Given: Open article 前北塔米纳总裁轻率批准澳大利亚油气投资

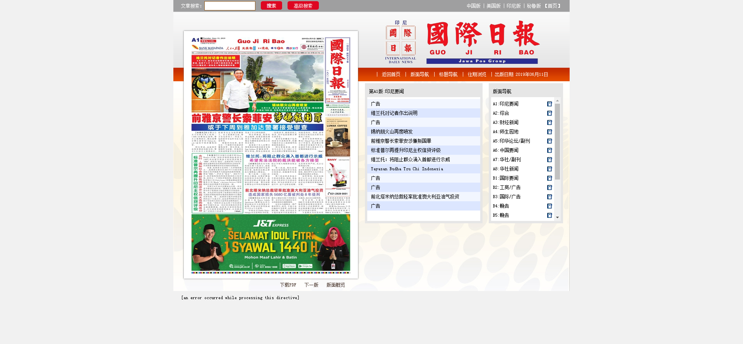Looking at the screenshot, I should click(x=415, y=197).
